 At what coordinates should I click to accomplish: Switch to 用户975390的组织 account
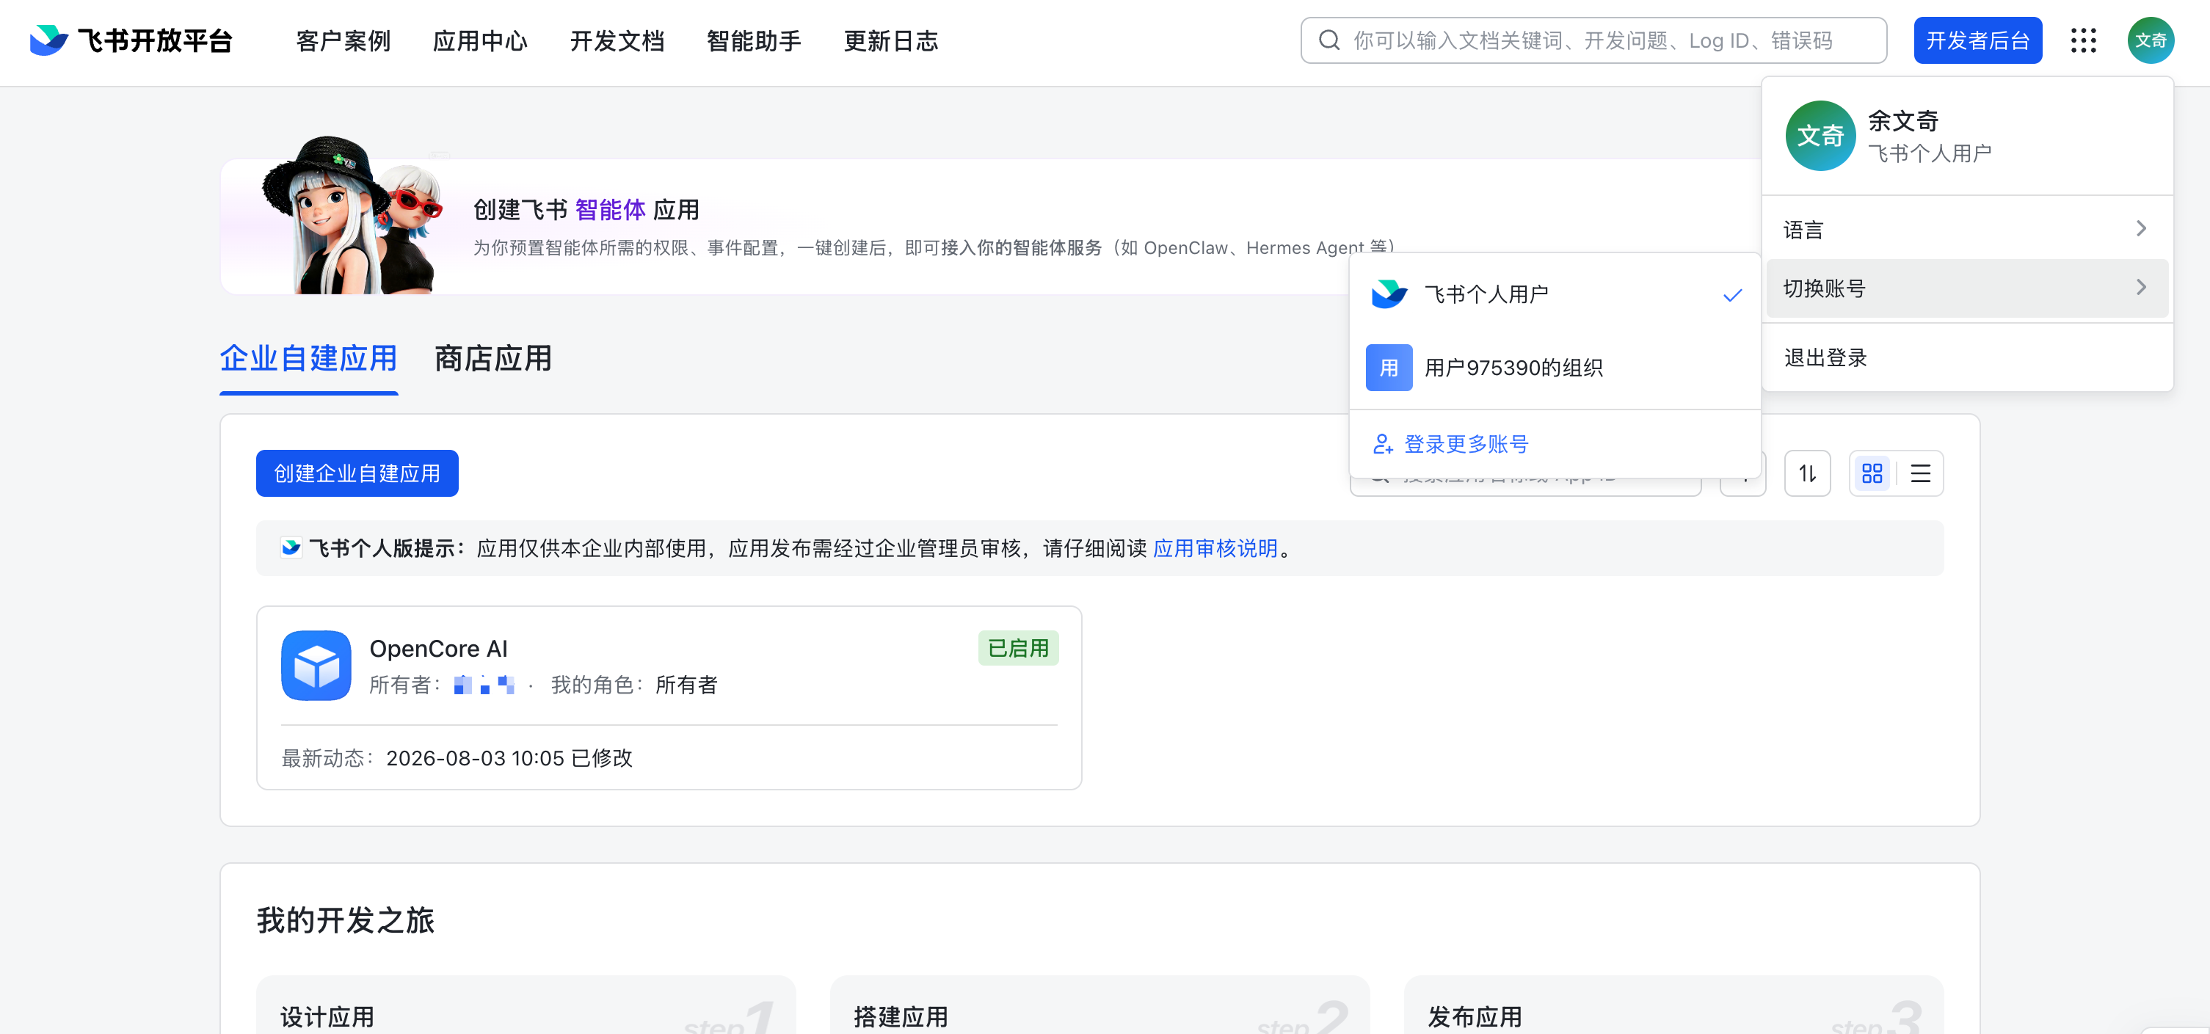click(x=1555, y=367)
